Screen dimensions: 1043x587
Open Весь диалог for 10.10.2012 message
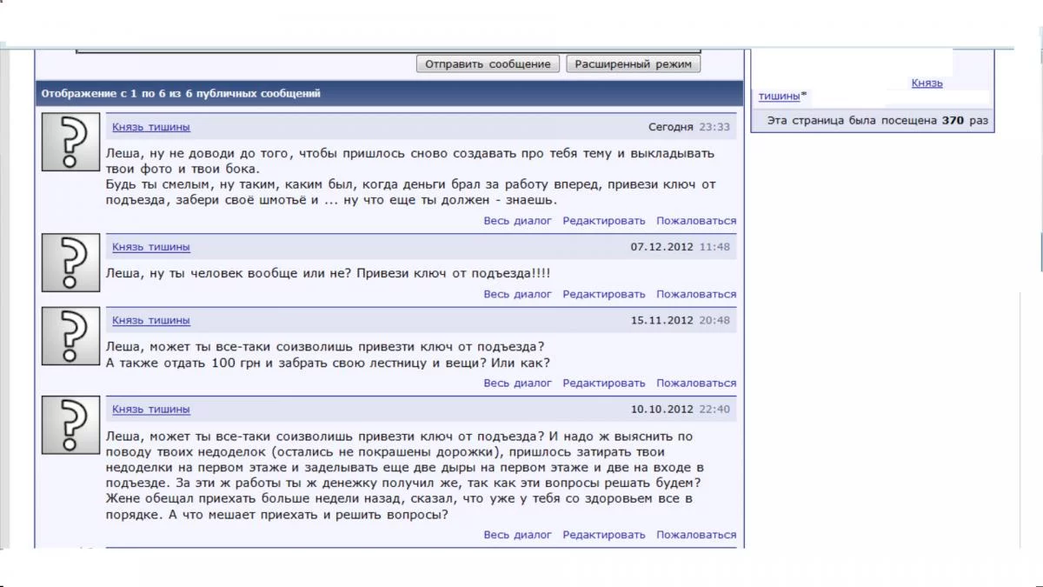[518, 535]
